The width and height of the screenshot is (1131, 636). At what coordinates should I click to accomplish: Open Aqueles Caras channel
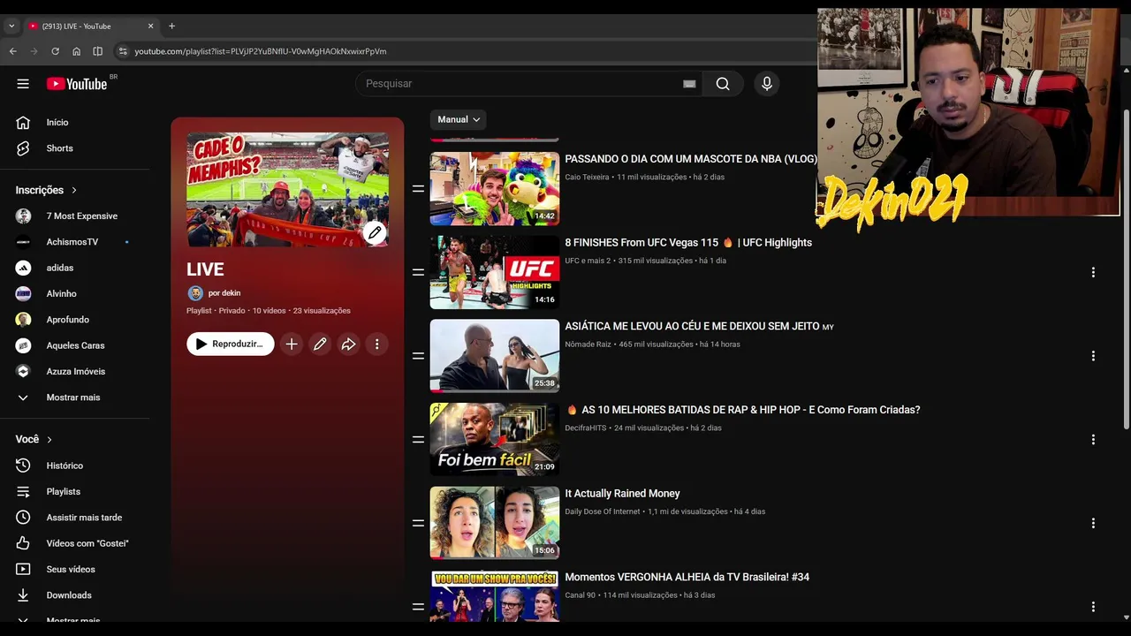[x=75, y=345]
